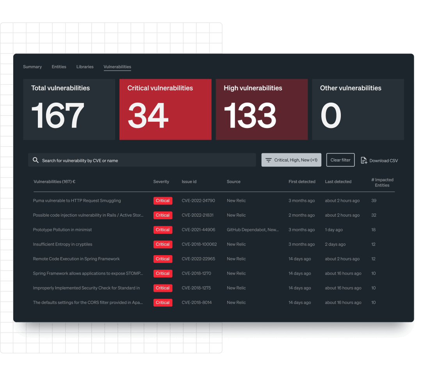Select the Critical vulnerabilities 34 card

coord(166,109)
